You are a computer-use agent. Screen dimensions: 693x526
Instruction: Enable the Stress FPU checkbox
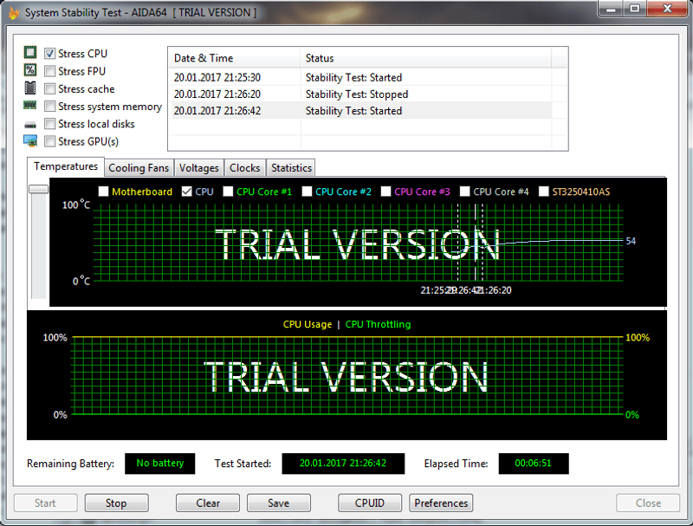tap(50, 71)
